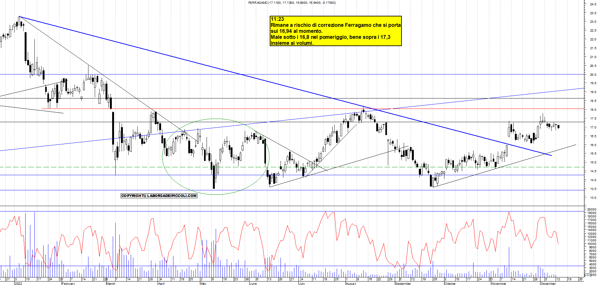Image resolution: width=597 pixels, height=285 pixels.
Task: Click the 4000 volume axis label
Action: coord(592,264)
